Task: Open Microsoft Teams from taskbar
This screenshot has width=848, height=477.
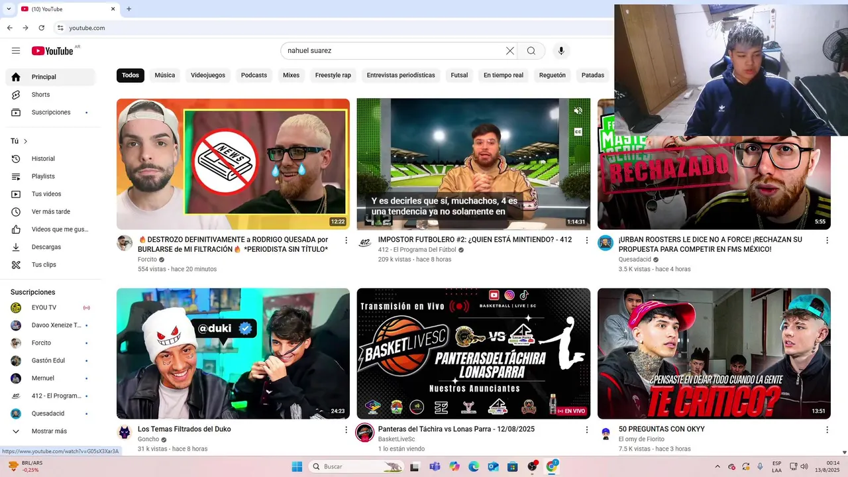Action: click(x=435, y=466)
